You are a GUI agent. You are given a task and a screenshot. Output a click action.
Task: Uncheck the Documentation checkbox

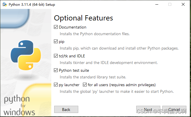(x=56, y=27)
